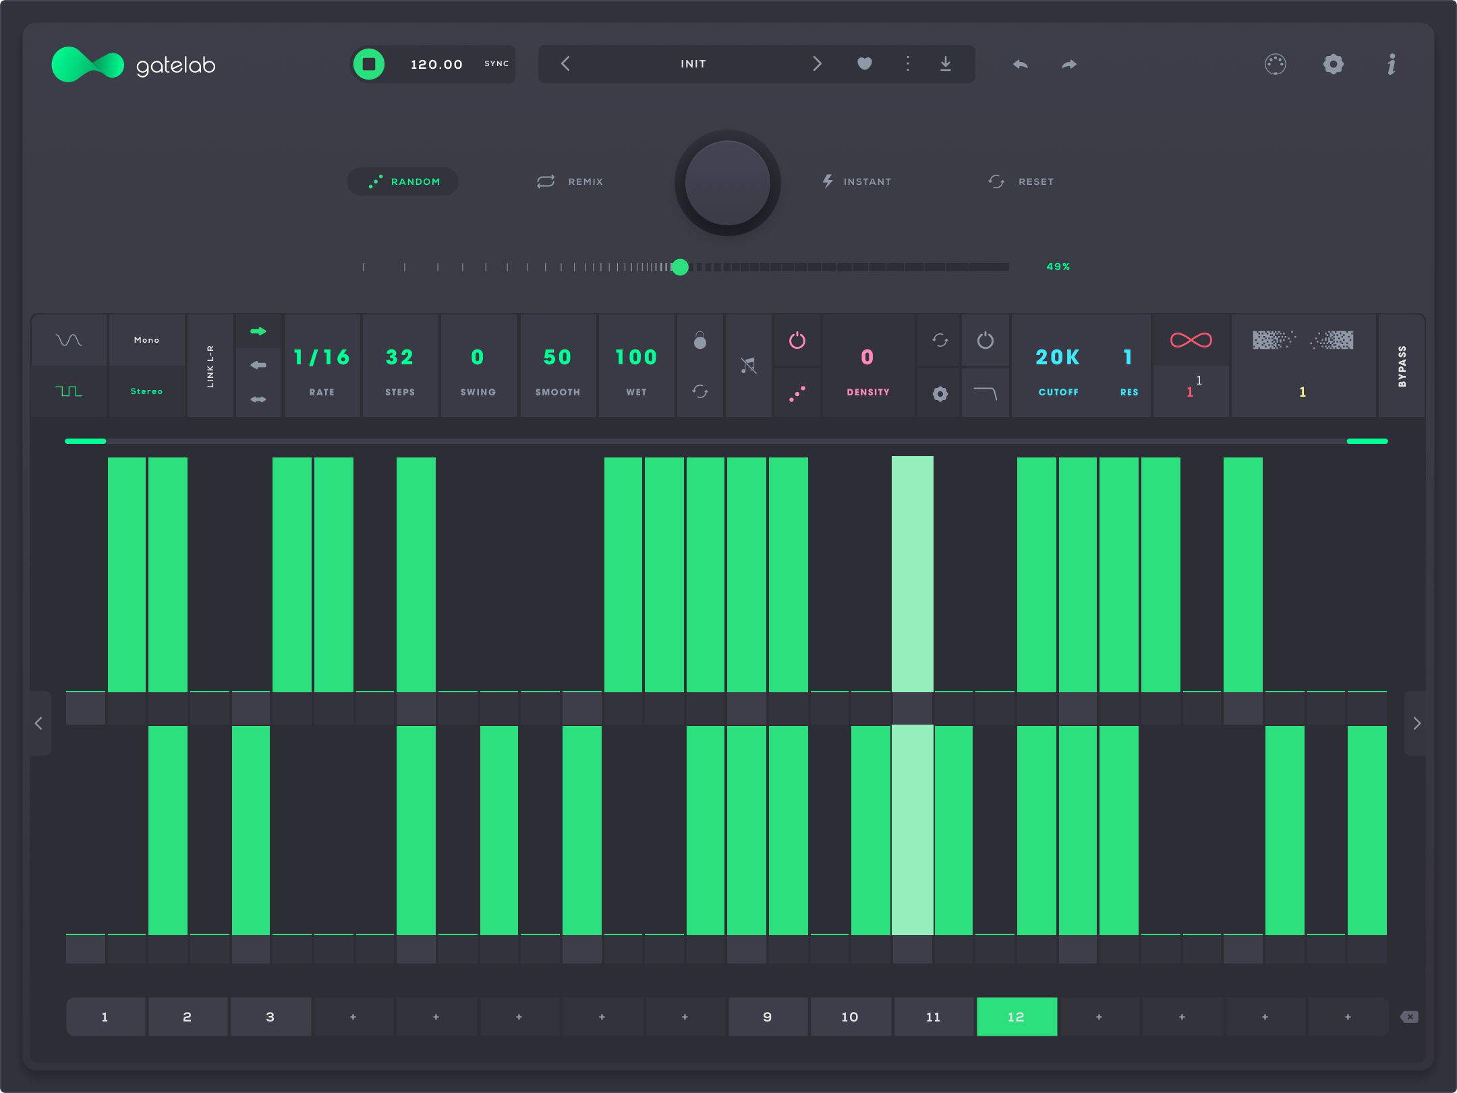Switch to sequence tab 9

(x=767, y=1016)
